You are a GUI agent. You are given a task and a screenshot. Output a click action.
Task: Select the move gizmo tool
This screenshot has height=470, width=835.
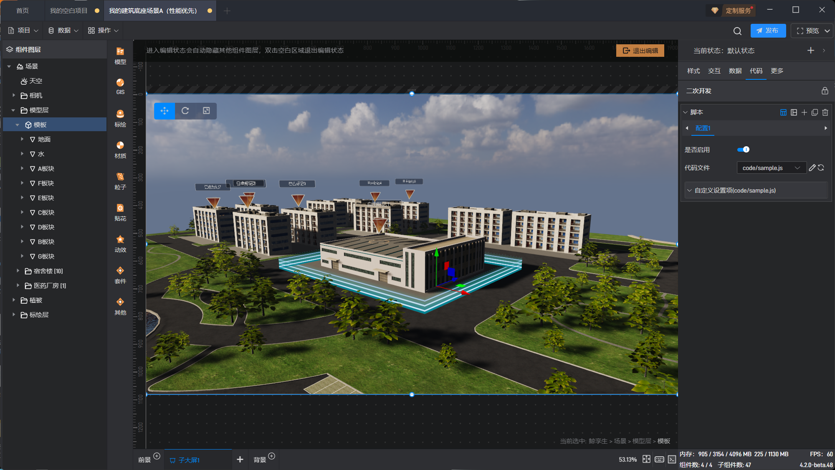pyautogui.click(x=164, y=111)
